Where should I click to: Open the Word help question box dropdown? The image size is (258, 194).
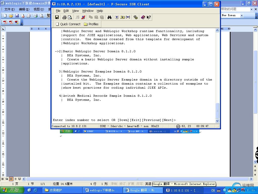coord(251,9)
